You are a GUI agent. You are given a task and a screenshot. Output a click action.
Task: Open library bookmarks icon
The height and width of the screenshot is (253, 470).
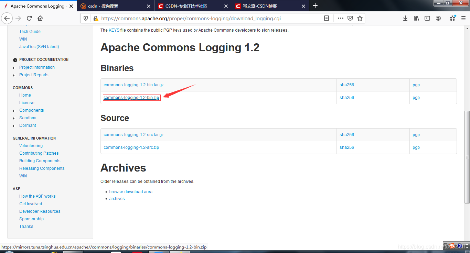416,18
